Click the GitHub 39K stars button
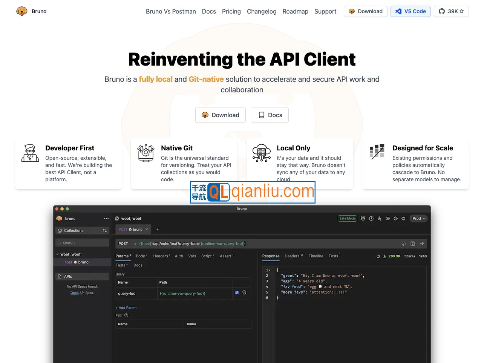484x363 pixels. pos(451,11)
